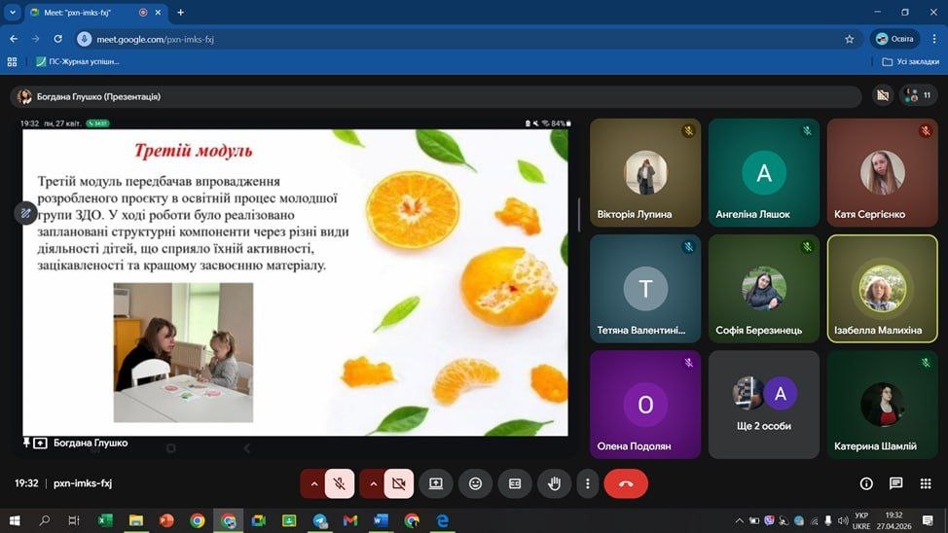Viewport: 948px width, 533px height.
Task: Click the icon left of the participants count
Action: point(882,95)
